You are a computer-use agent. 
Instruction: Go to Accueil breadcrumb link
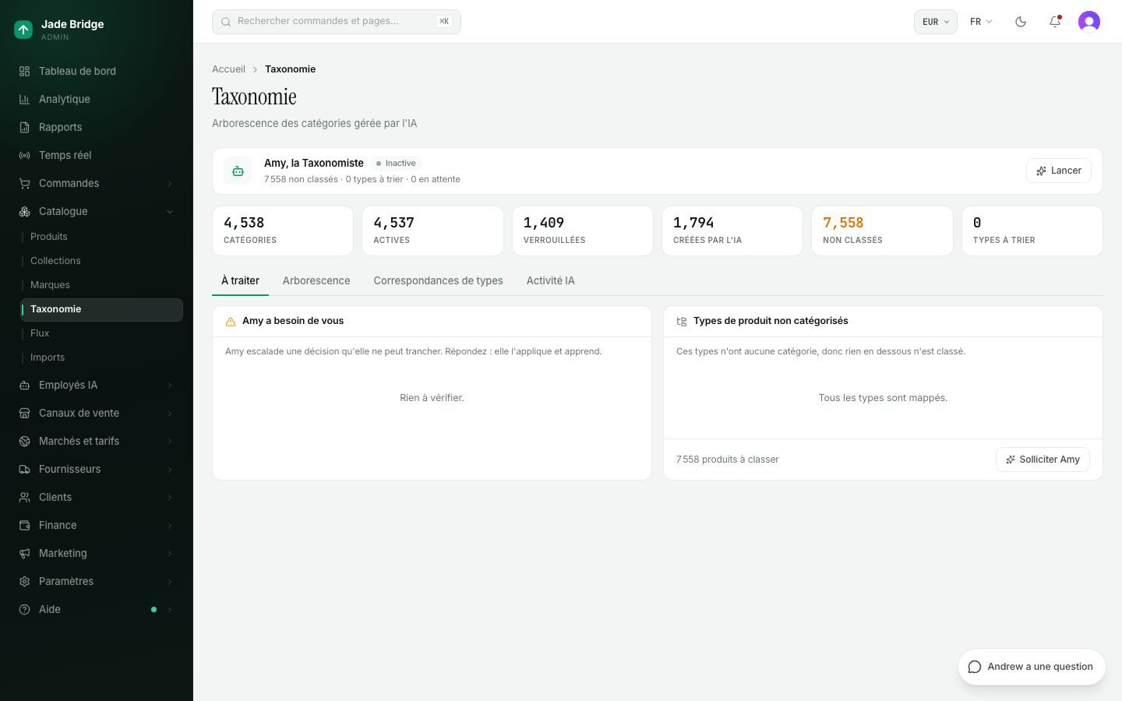tap(228, 69)
